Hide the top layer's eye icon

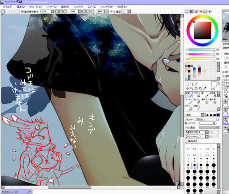[x=225, y=101]
